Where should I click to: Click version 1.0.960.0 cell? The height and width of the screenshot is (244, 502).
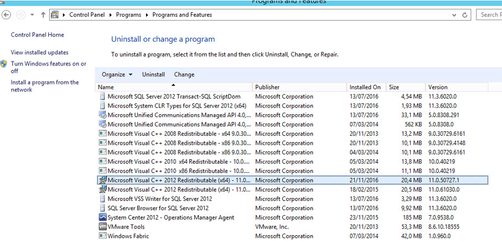[439, 236]
